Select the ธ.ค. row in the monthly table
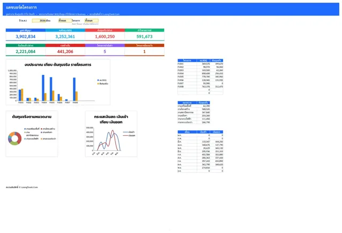342x233 pixels. click(200, 171)
